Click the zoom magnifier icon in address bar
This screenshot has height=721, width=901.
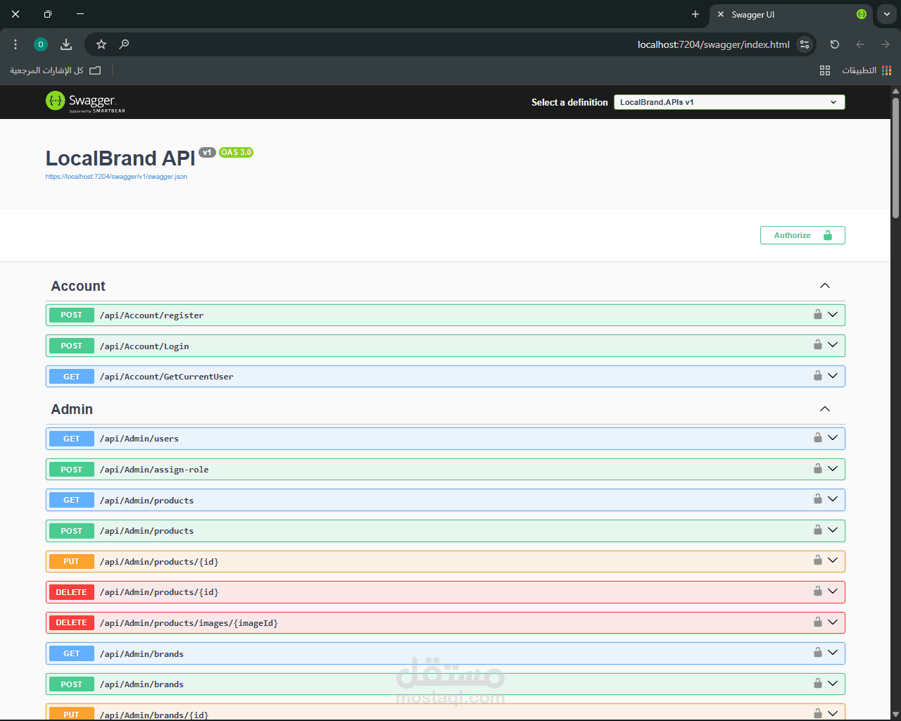(124, 44)
